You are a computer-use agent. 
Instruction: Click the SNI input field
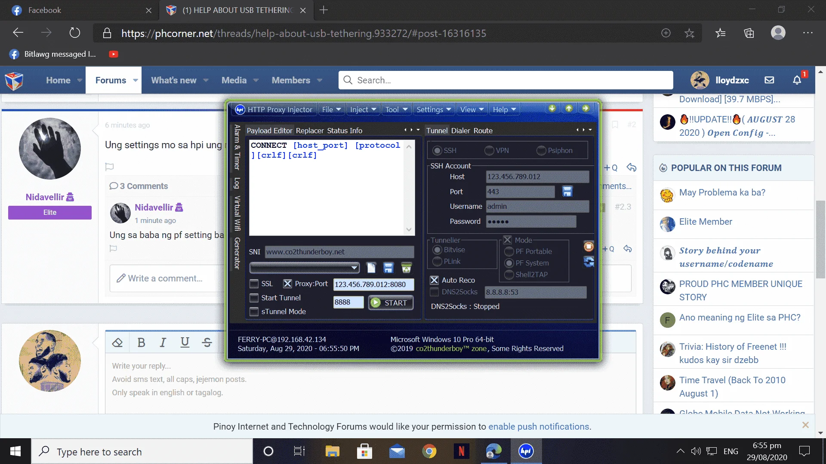[x=339, y=252]
